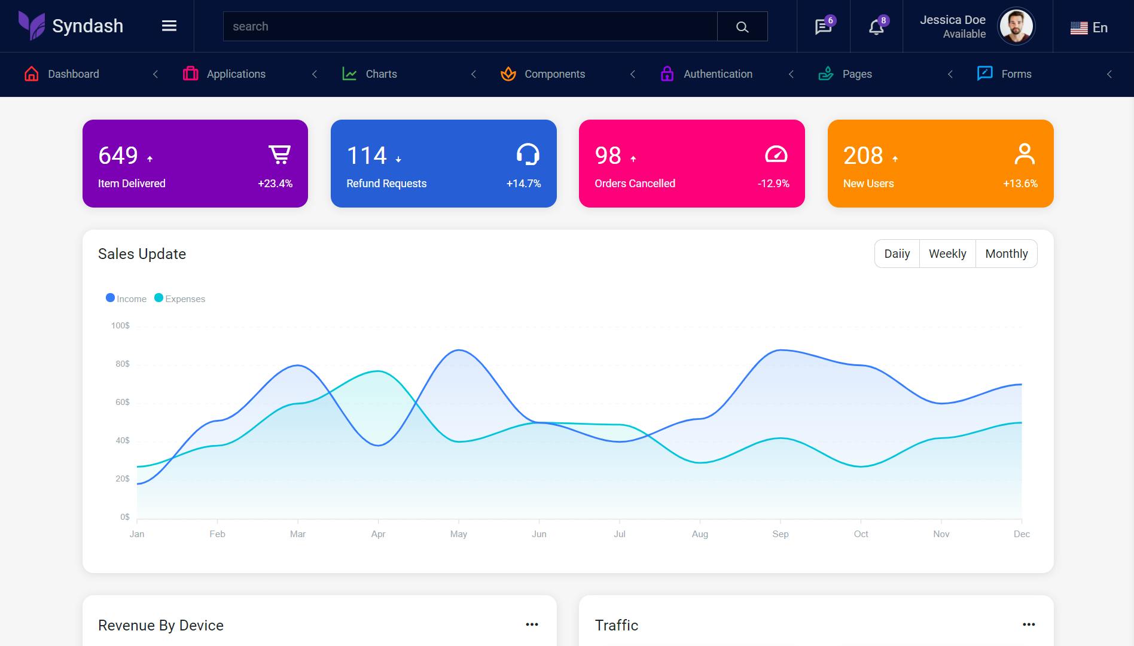This screenshot has width=1134, height=646.
Task: Toggle the hamburger menu icon
Action: pyautogui.click(x=169, y=26)
